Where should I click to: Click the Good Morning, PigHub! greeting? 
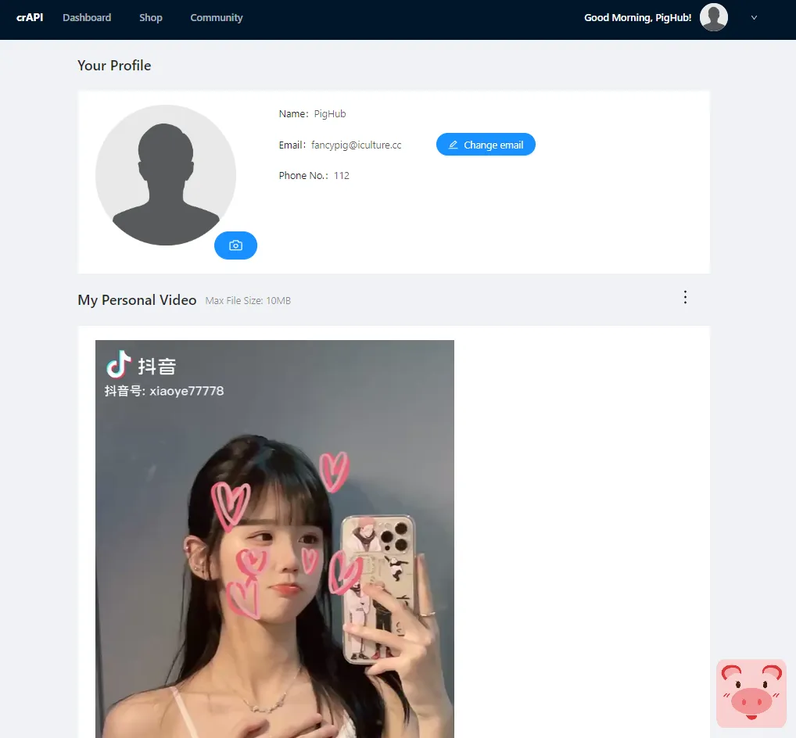pos(637,18)
